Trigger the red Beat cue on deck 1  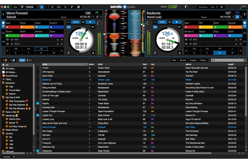[x=13, y=27]
